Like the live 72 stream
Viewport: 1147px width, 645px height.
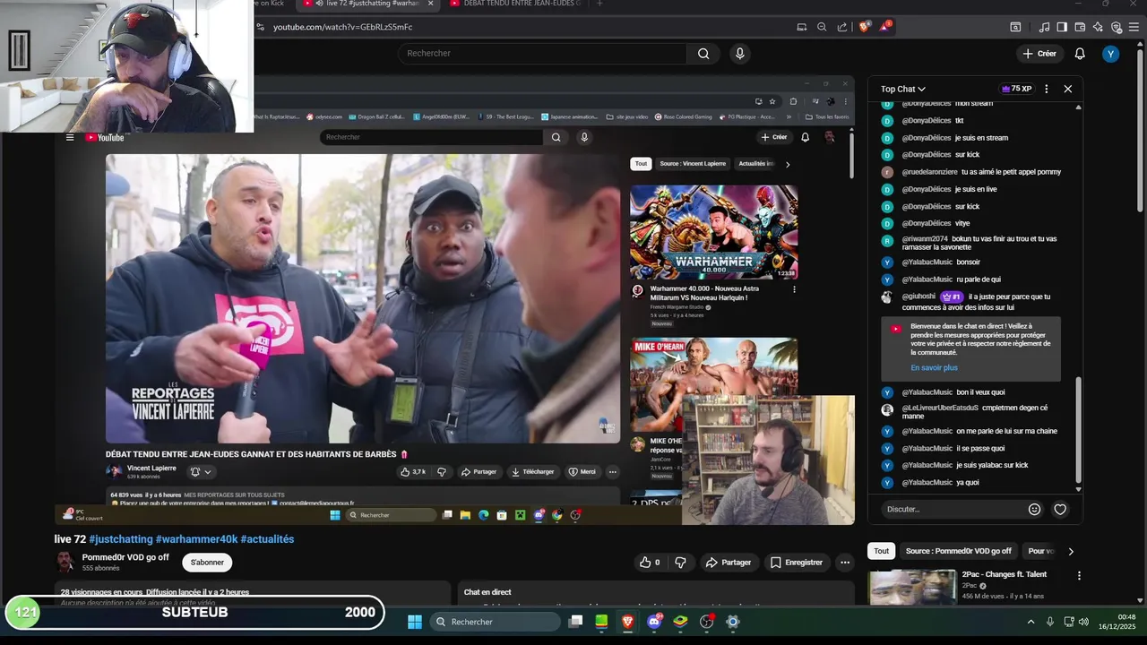(650, 563)
